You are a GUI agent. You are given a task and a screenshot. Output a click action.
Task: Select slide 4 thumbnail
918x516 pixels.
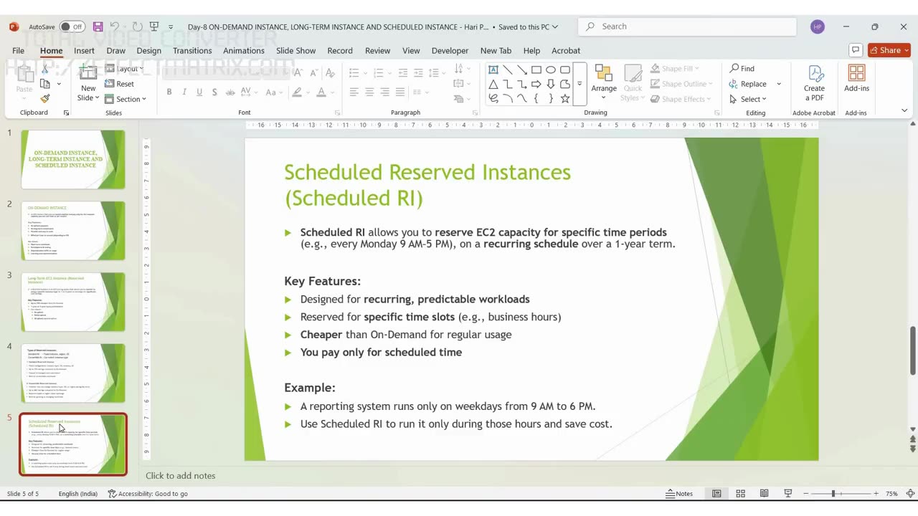click(x=73, y=373)
